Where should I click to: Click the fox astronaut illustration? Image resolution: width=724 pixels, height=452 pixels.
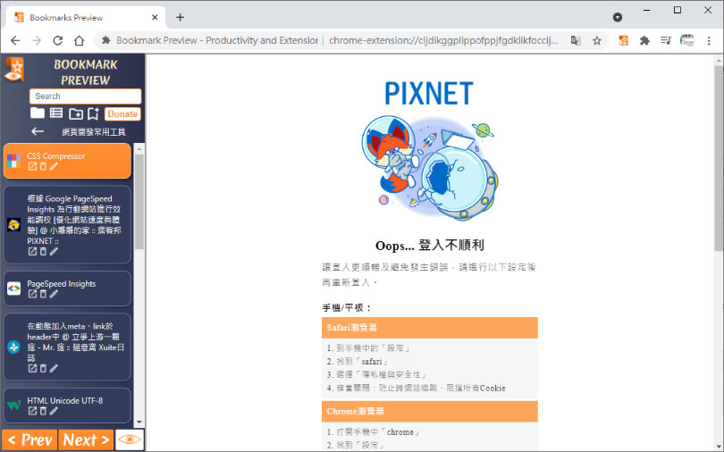430,168
